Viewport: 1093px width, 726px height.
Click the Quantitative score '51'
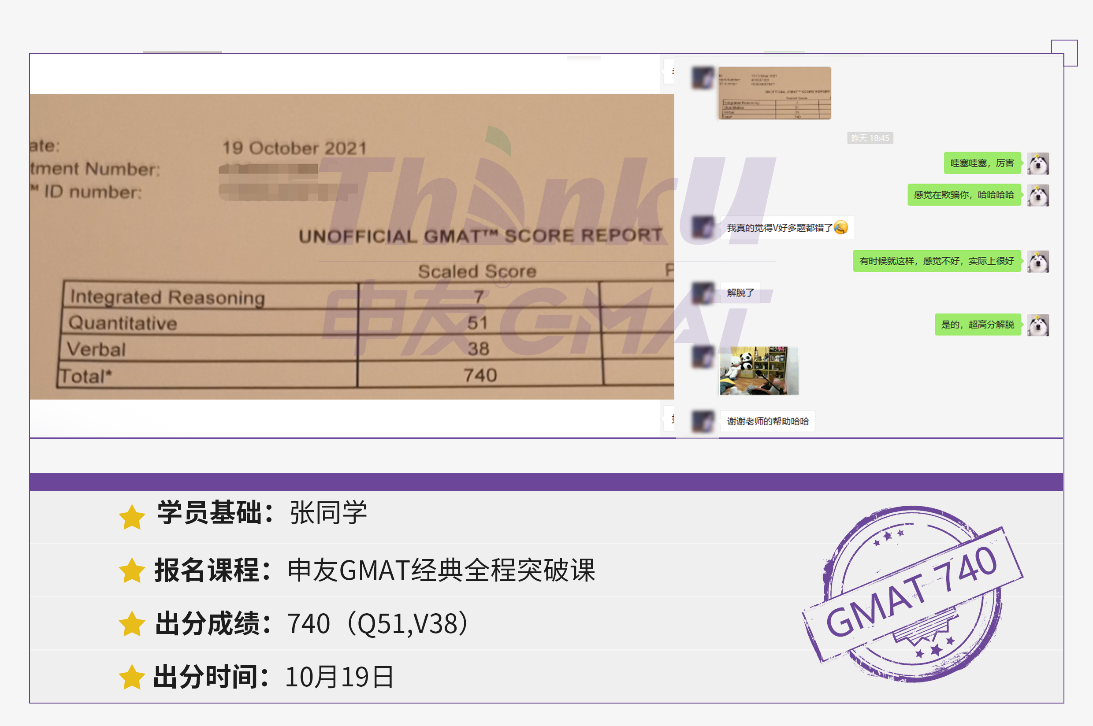(477, 323)
